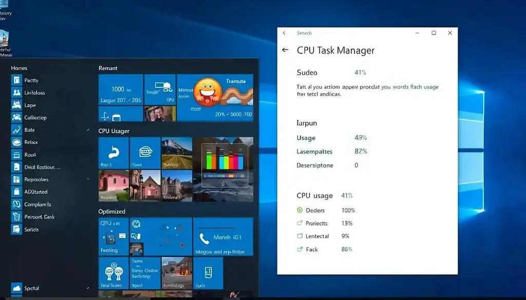The image size is (526, 300).
Task: Expand the chevron beside Bate
Action: coord(88,130)
